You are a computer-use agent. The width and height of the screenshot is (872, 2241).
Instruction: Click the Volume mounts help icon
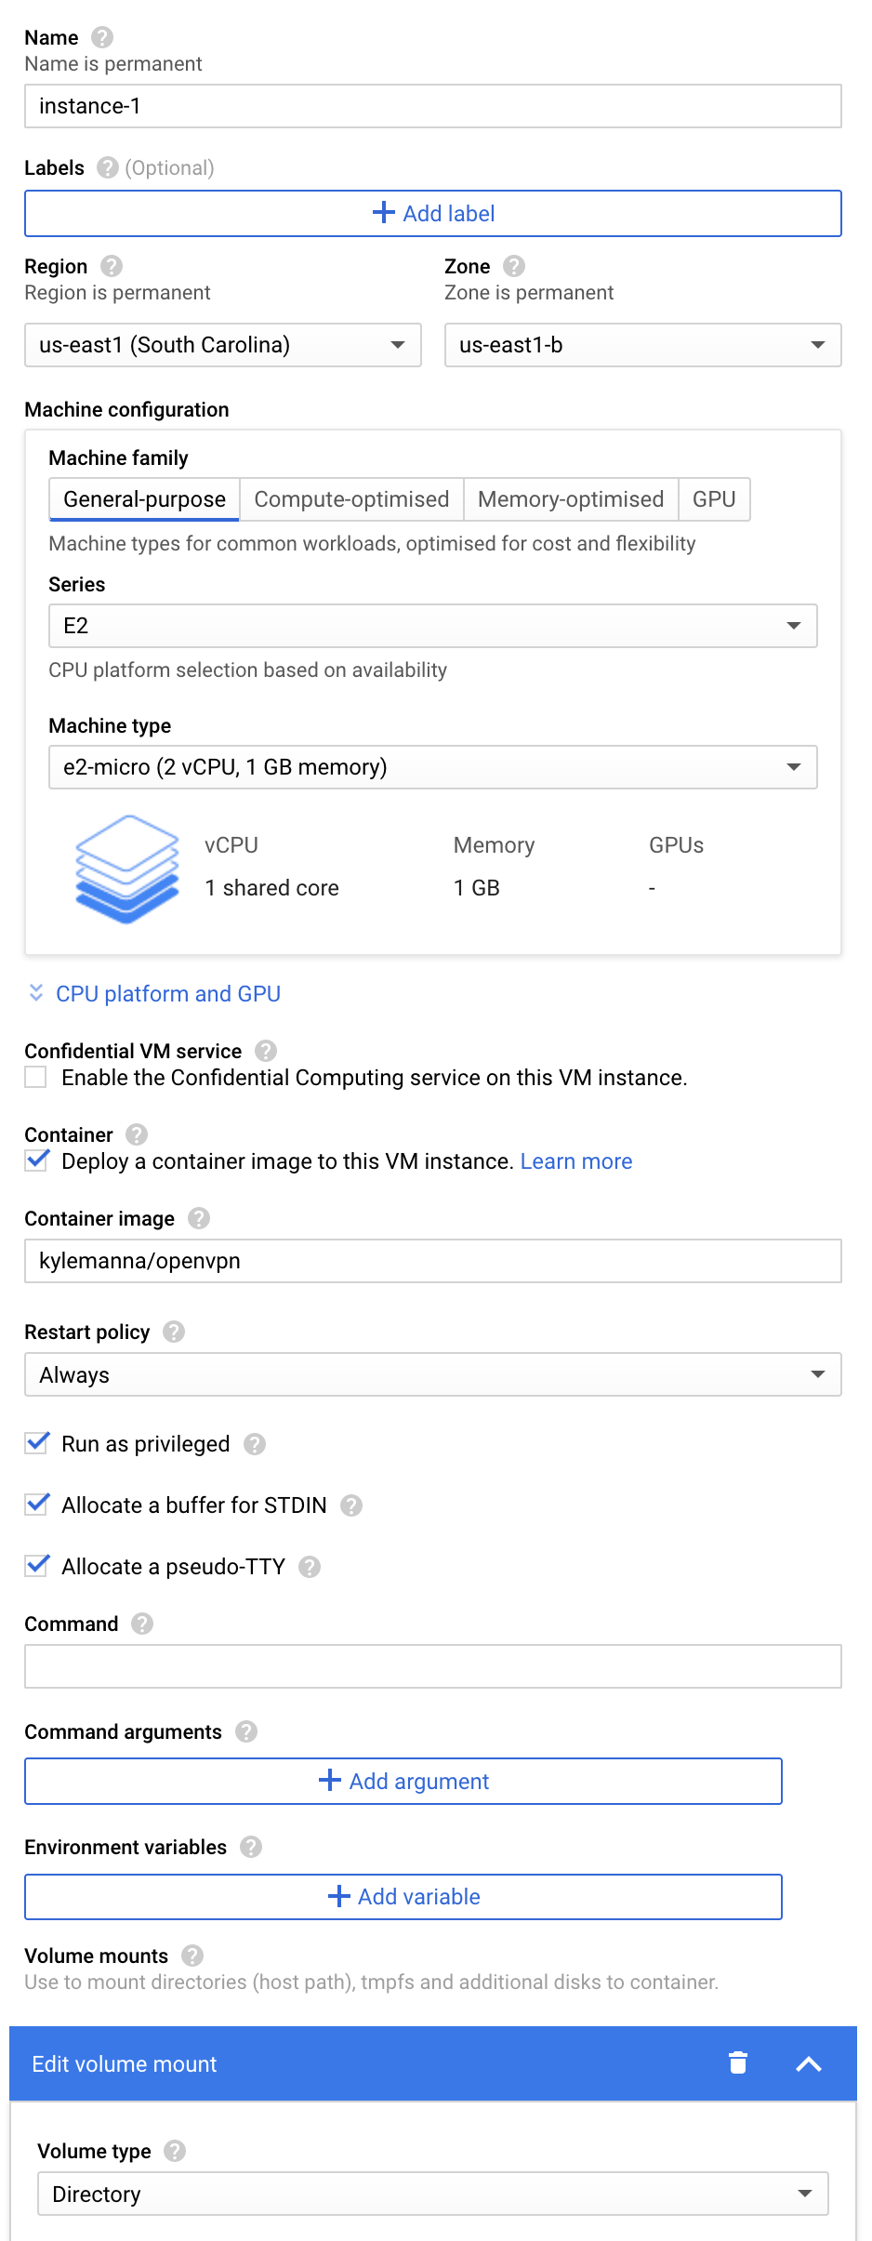(192, 1956)
